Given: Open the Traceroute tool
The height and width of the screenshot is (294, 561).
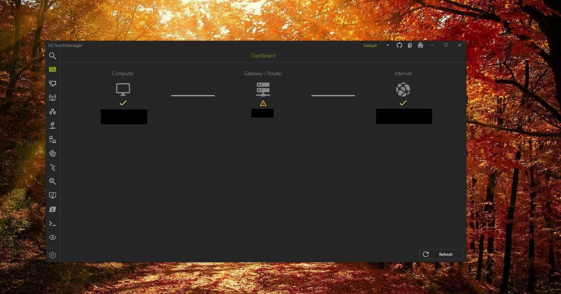Looking at the screenshot, I should (52, 153).
